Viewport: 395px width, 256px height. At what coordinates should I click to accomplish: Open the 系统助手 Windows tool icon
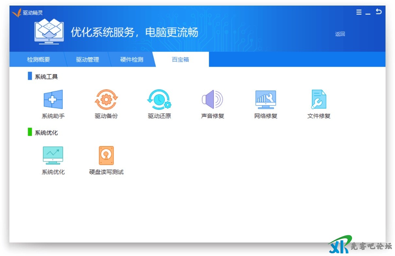click(53, 100)
